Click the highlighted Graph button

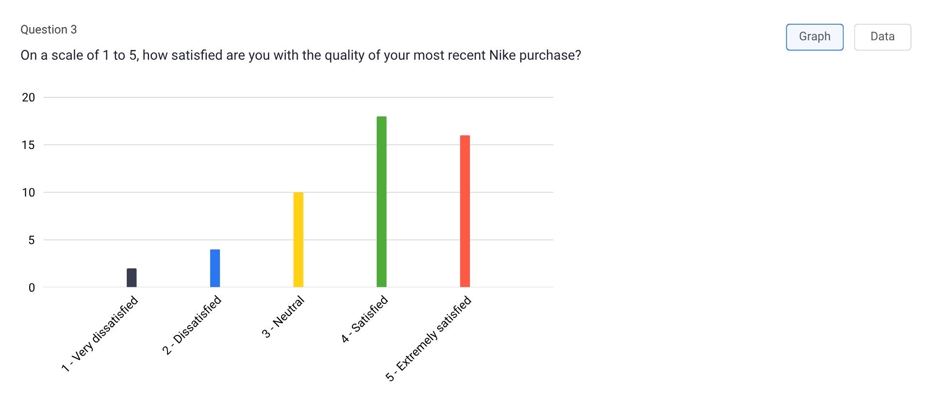point(814,36)
